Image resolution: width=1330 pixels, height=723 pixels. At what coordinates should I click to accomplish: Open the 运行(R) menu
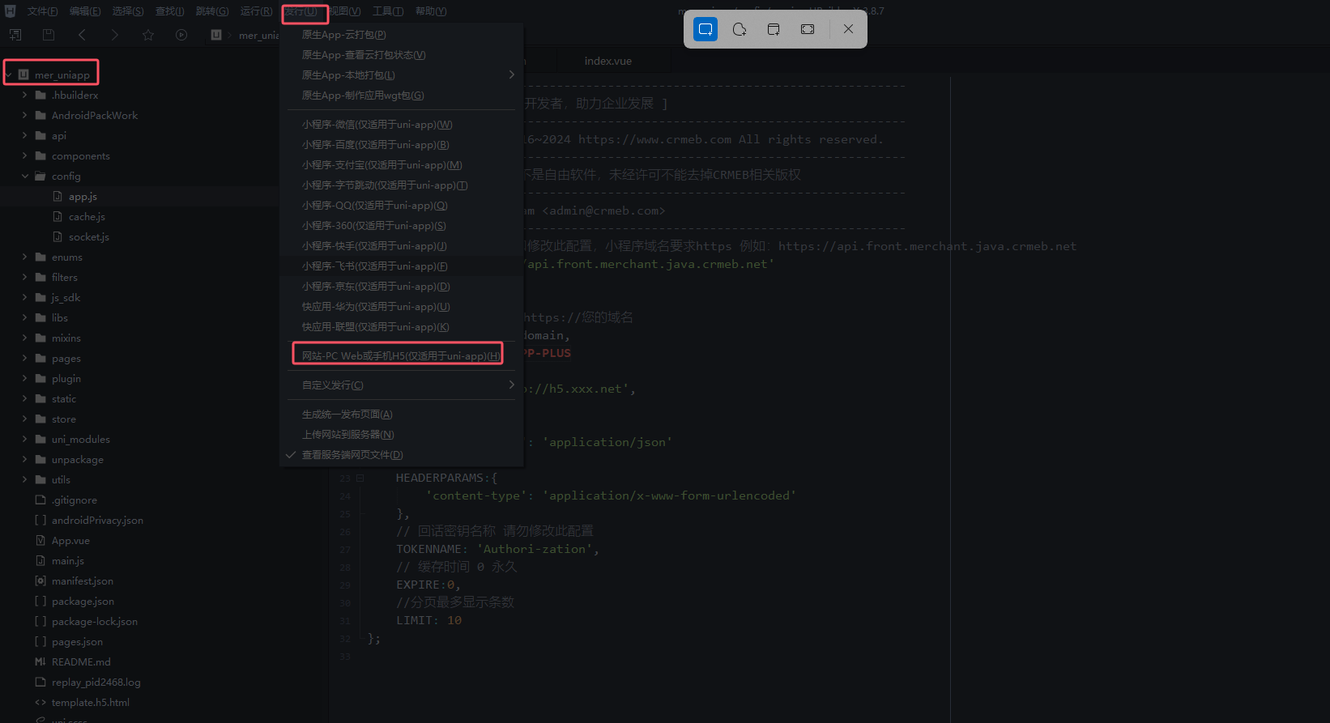point(256,11)
